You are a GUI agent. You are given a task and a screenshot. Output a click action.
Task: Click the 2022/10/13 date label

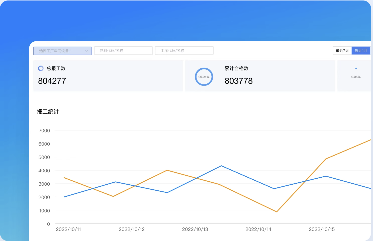click(195, 229)
